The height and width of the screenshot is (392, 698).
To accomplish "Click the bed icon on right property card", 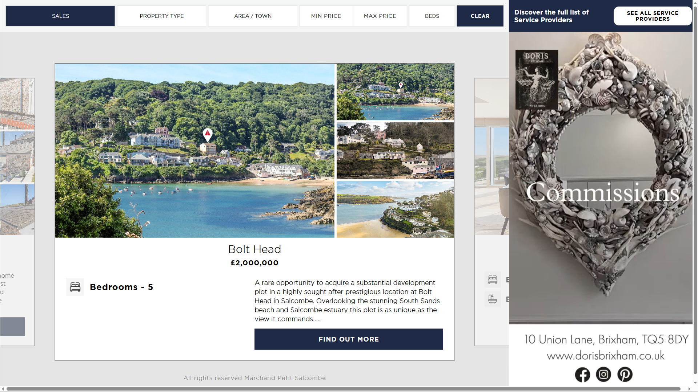I will click(493, 279).
